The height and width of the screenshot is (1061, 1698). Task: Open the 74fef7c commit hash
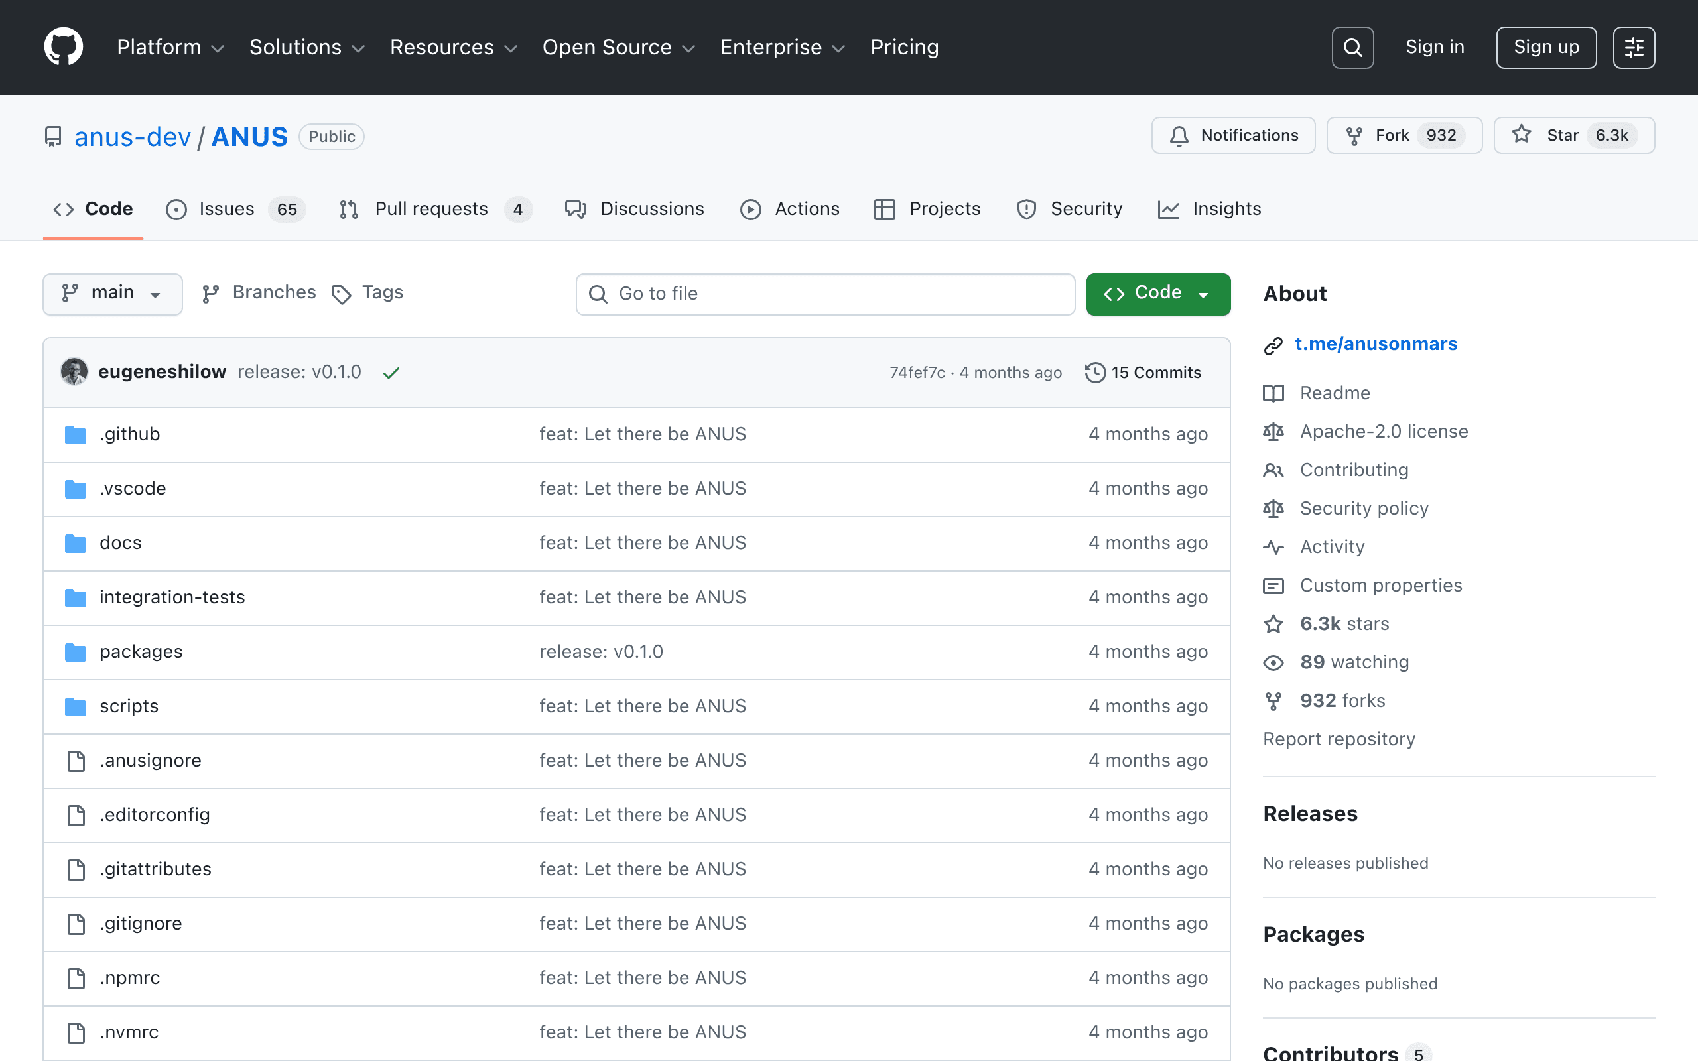coord(917,373)
